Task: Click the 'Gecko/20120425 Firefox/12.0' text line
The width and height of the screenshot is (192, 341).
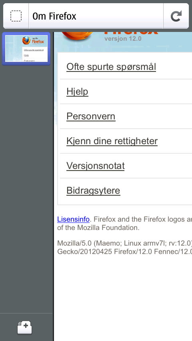Action: click(124, 252)
